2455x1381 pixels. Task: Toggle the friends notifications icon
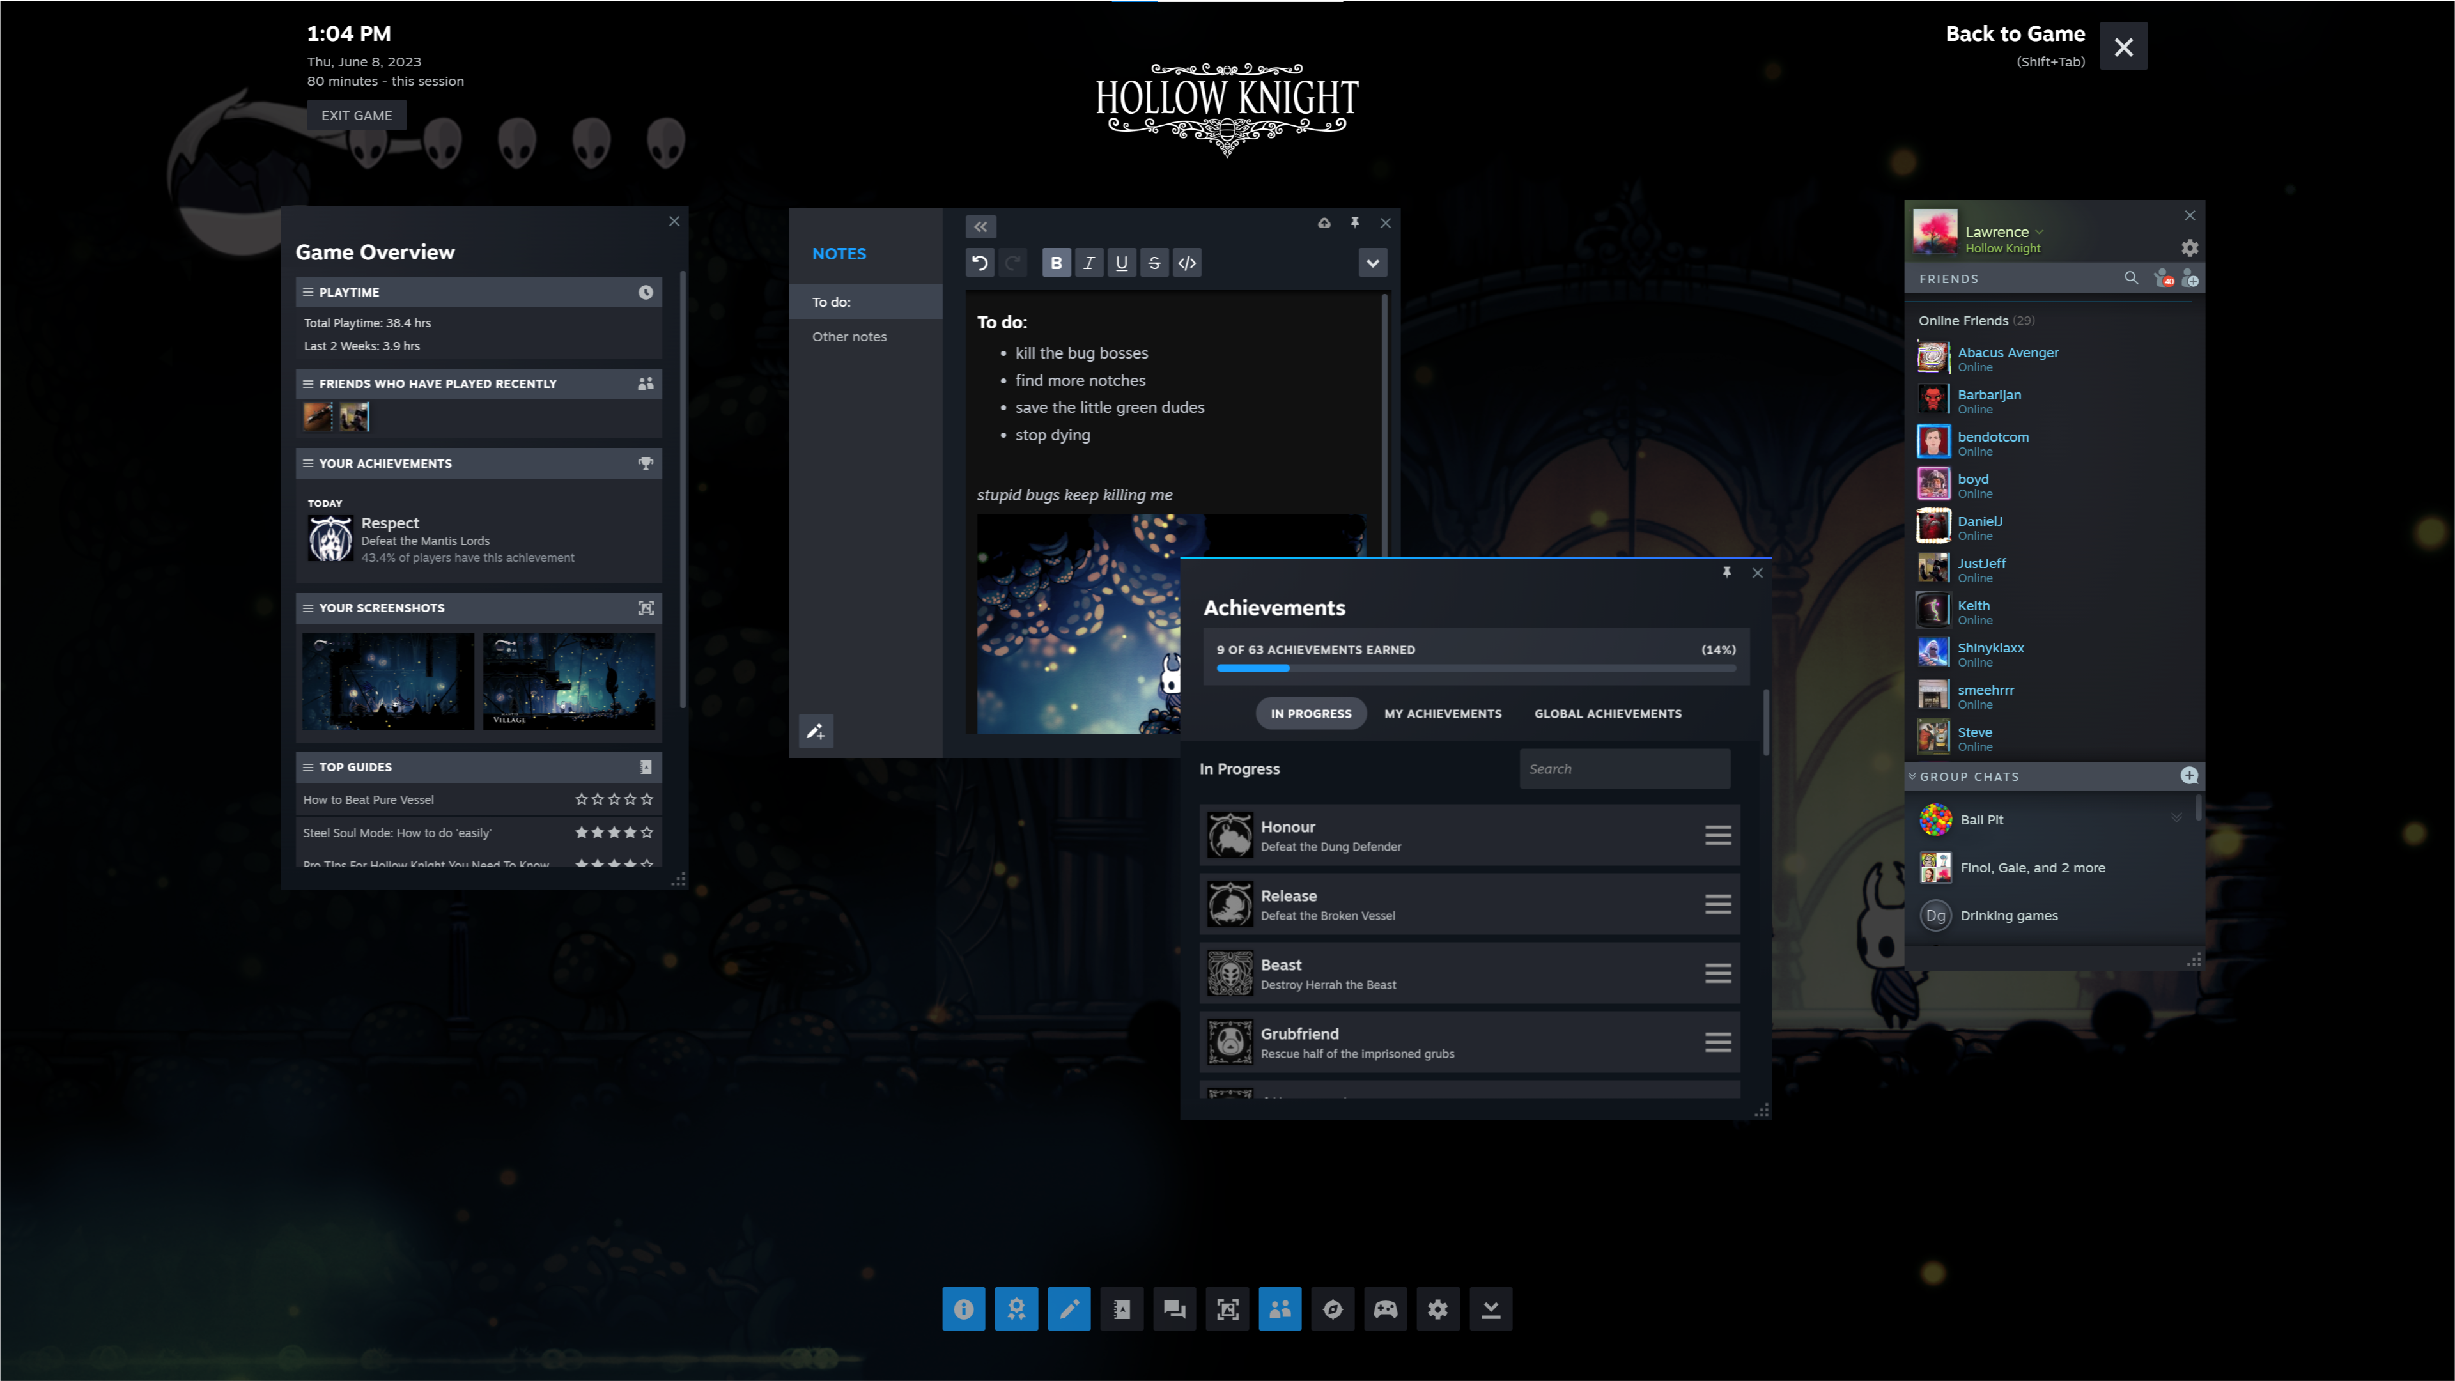click(x=2164, y=277)
